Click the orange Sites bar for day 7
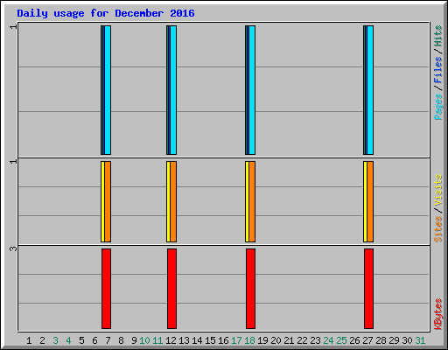 108,201
